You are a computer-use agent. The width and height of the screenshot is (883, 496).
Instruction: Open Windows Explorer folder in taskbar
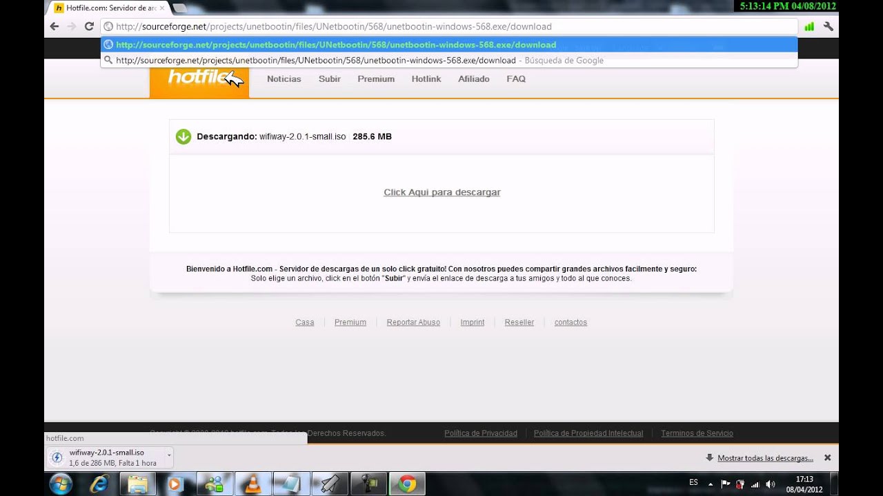[x=138, y=484]
